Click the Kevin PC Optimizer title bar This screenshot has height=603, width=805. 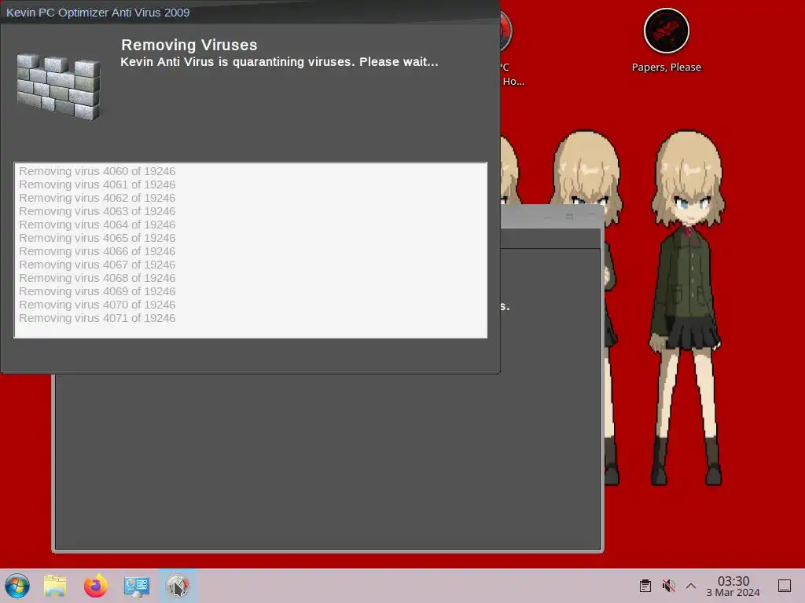[250, 12]
